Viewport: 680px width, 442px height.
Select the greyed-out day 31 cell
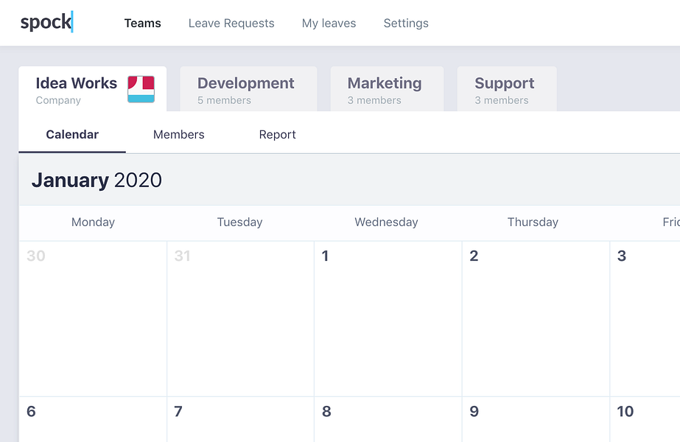pyautogui.click(x=240, y=319)
